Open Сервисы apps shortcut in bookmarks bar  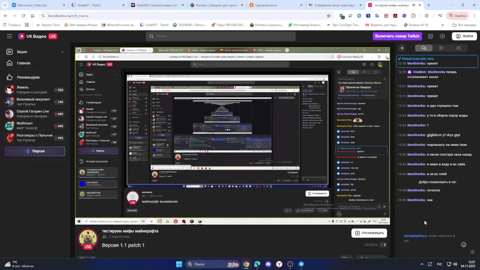point(12,25)
